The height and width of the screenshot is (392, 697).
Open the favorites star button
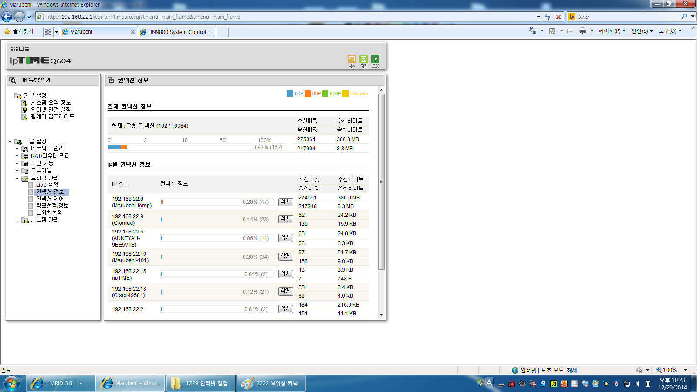tap(18, 31)
